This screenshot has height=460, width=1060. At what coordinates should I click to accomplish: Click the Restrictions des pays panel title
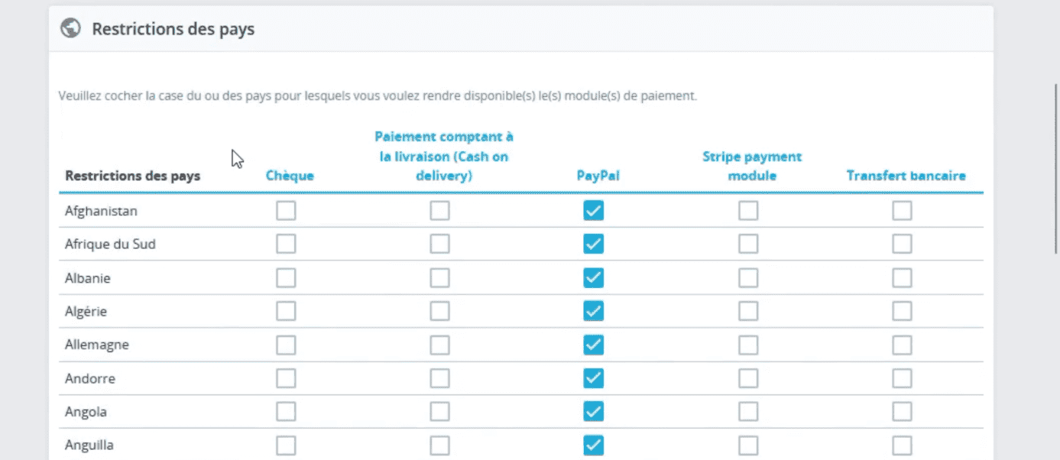pos(173,29)
